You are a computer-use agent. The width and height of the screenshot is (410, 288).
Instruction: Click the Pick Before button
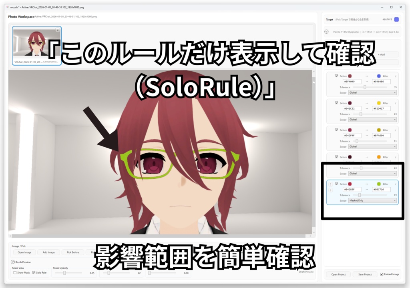click(x=73, y=252)
